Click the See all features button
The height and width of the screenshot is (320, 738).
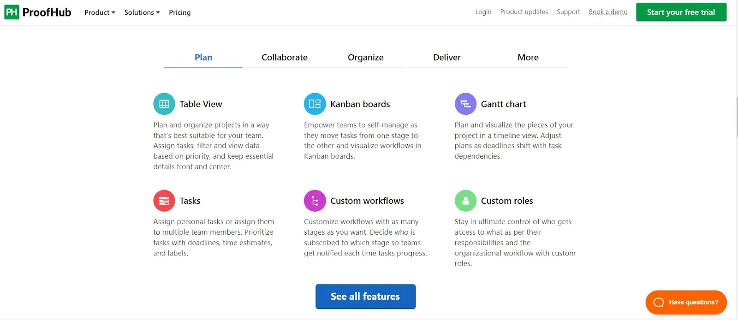pos(365,296)
